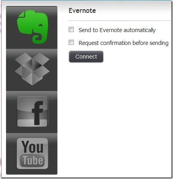Open the YouTube icon in the sidebar
The height and width of the screenshot is (179, 173).
(33, 153)
